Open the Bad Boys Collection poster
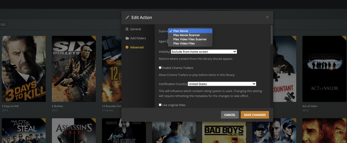 [224, 132]
